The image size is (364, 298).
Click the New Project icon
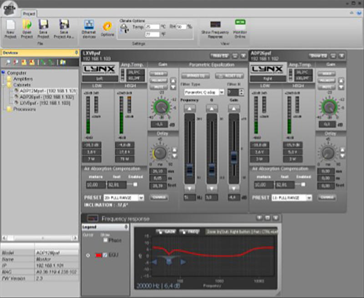coord(10,25)
